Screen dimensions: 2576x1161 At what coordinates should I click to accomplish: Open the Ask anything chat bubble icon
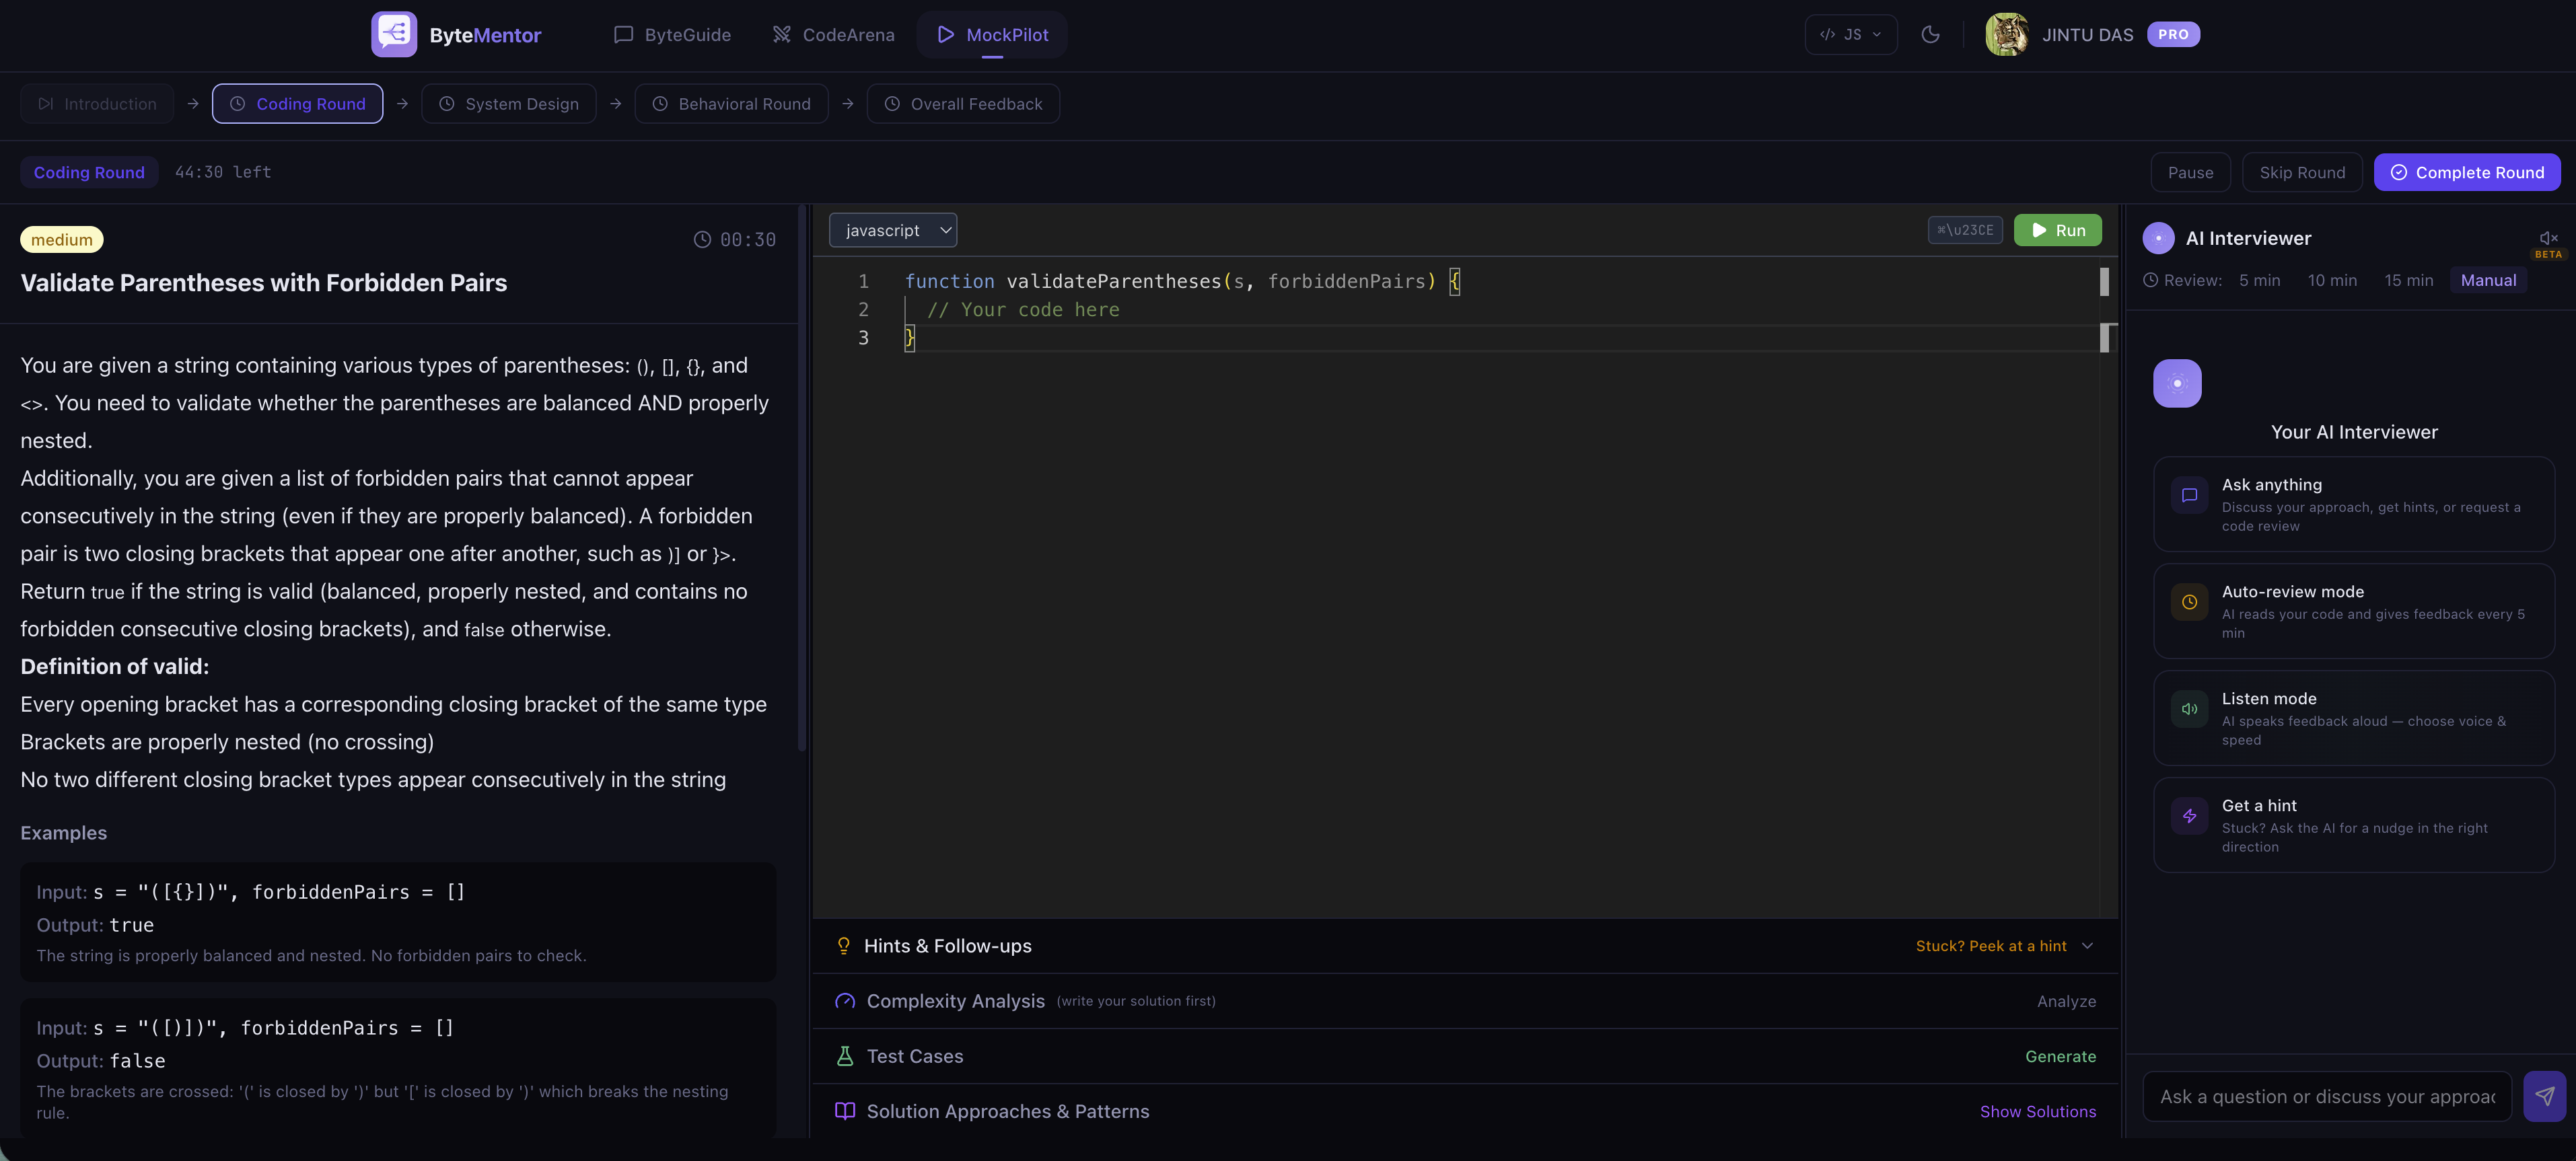click(2189, 494)
